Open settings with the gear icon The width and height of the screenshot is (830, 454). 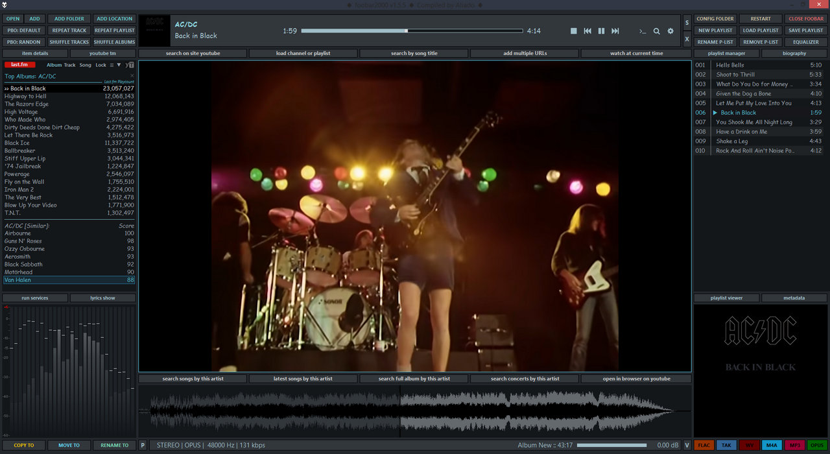(670, 31)
